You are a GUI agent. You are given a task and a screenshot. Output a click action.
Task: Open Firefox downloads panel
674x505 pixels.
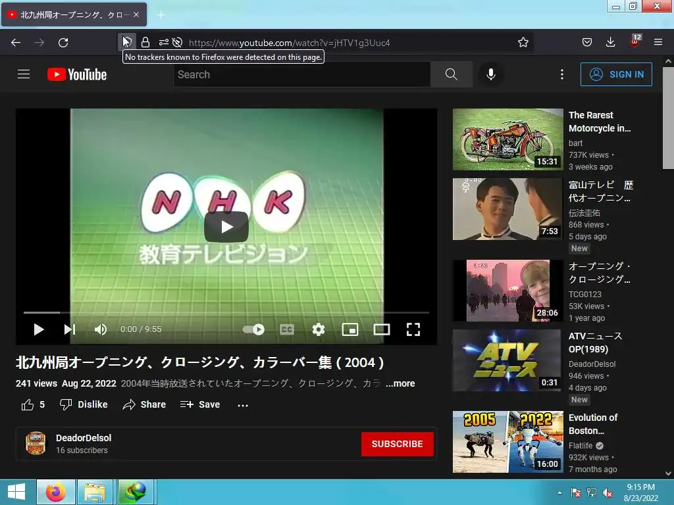[x=610, y=42]
